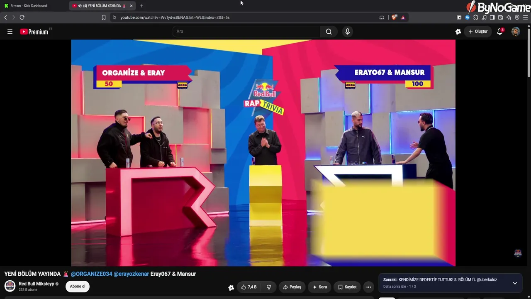531x299 pixels.
Task: Select the YENİ BÖLÜM YAYINDA tab
Action: (102, 6)
